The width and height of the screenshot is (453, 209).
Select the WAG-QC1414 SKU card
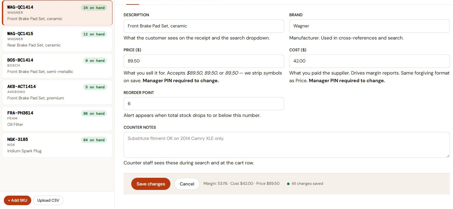[57, 13]
